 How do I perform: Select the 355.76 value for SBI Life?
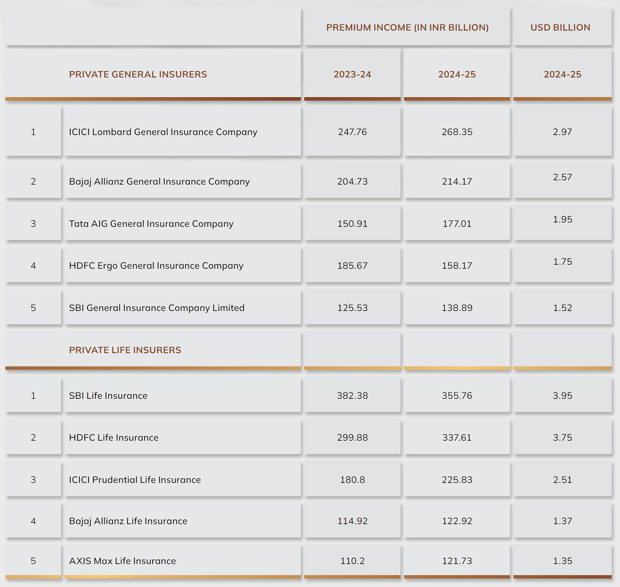457,396
